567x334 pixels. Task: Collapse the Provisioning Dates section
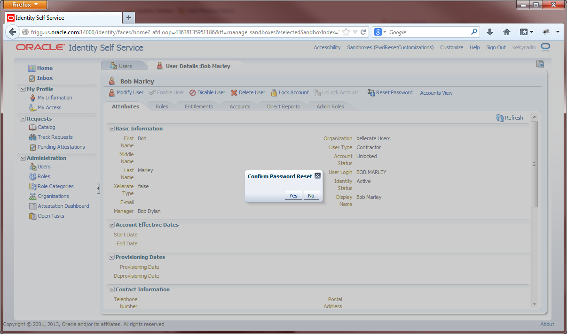pyautogui.click(x=111, y=257)
